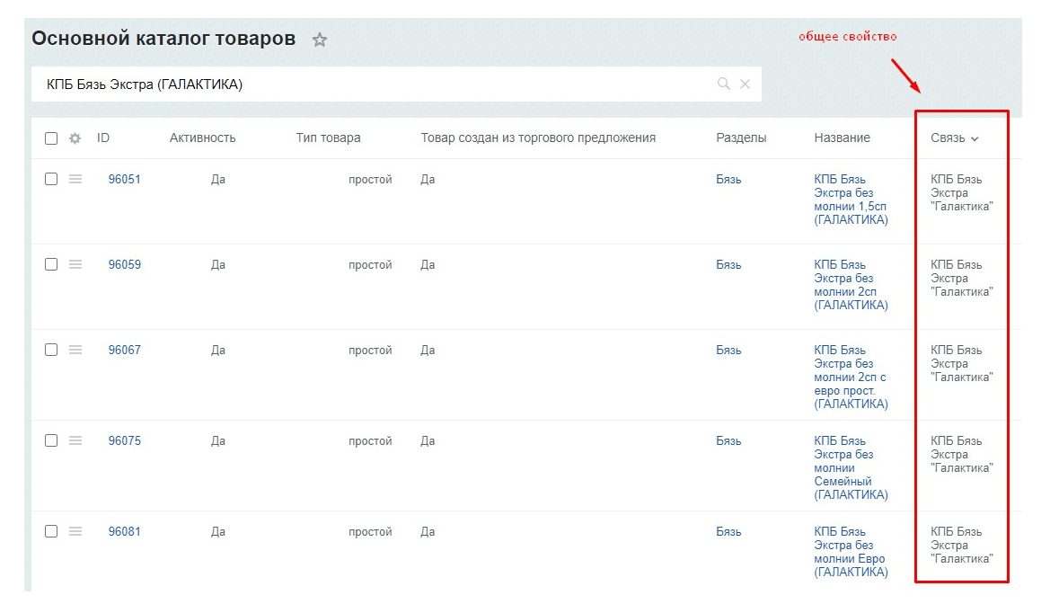The image size is (1050, 604).
Task: Open row actions menu for item 96075
Action: [x=75, y=441]
